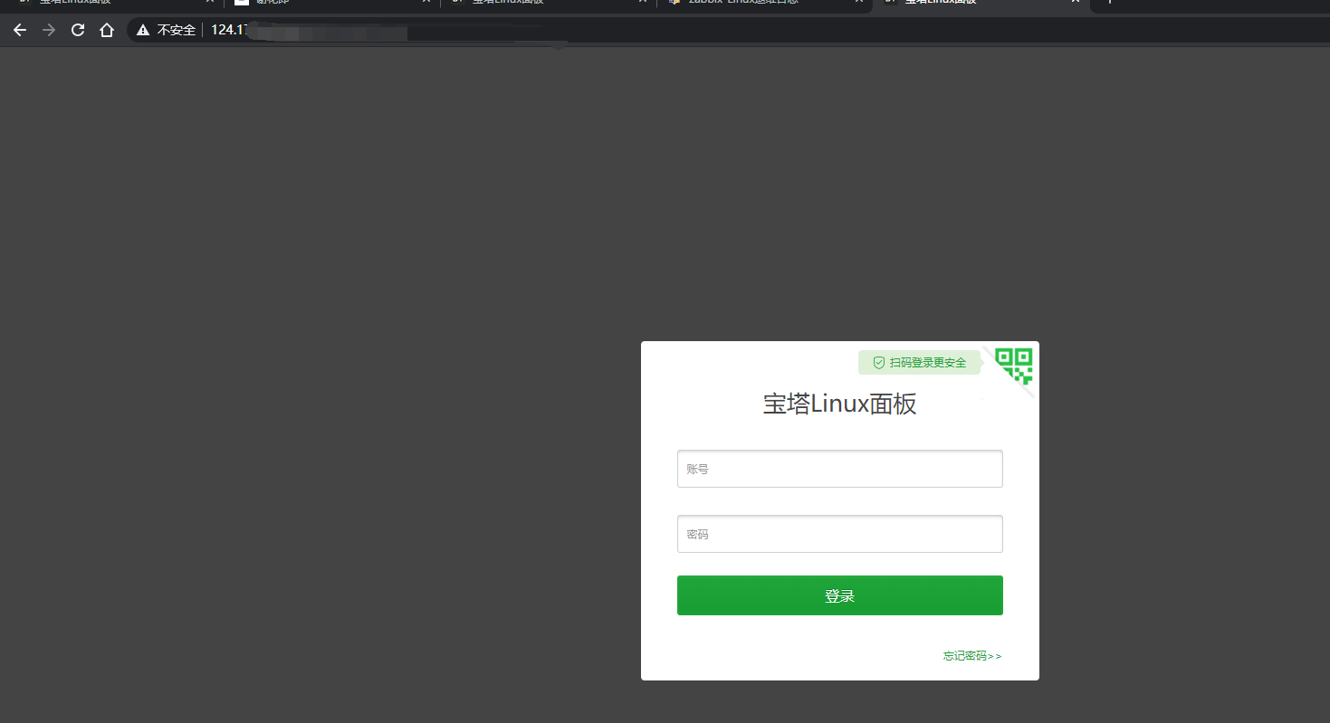Screen dimensions: 1330x723
Task: Click the 扫码登录更安全 tip bubble
Action: (919, 362)
